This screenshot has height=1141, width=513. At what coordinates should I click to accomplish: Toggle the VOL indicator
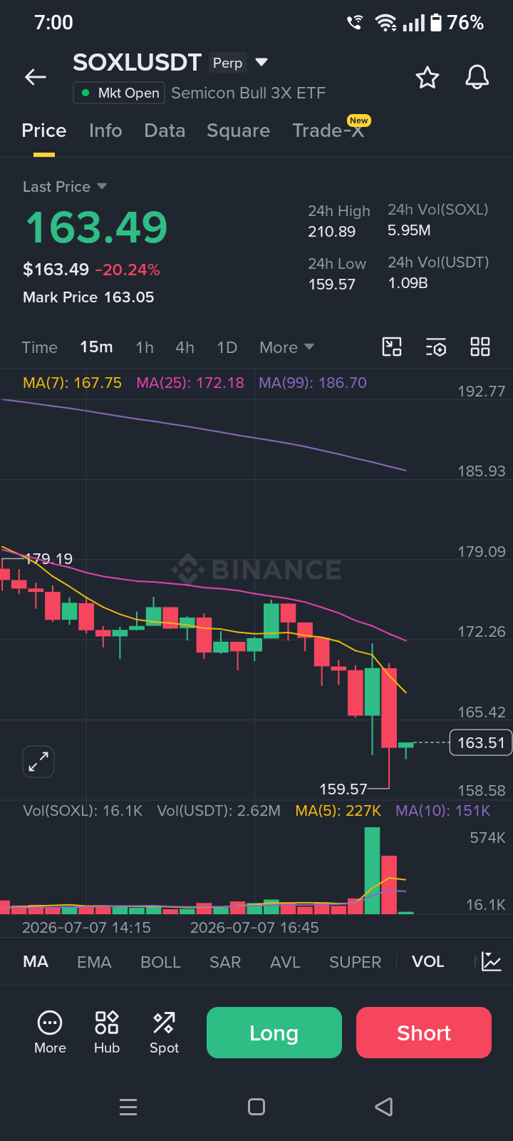(x=427, y=961)
